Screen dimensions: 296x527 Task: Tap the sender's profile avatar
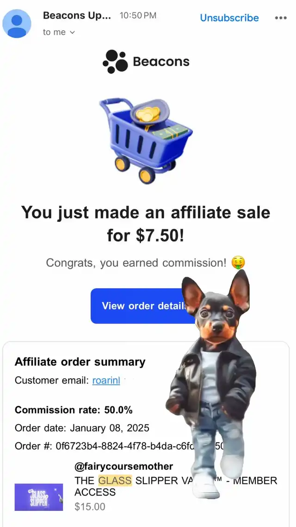pyautogui.click(x=17, y=24)
